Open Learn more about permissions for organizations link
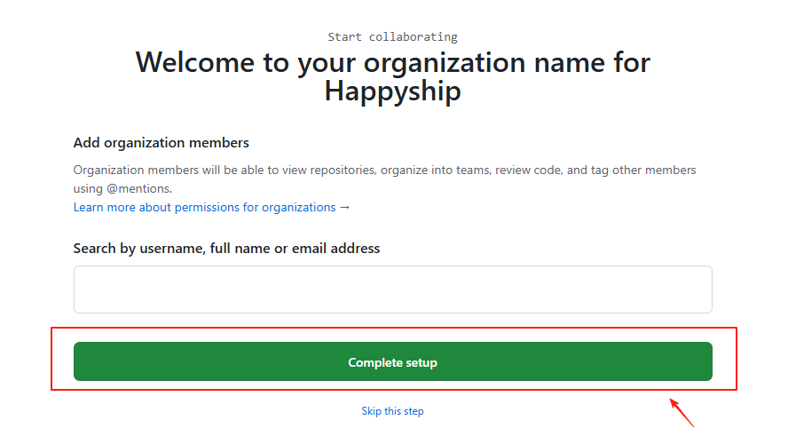The width and height of the screenshot is (788, 444). pyautogui.click(x=211, y=207)
